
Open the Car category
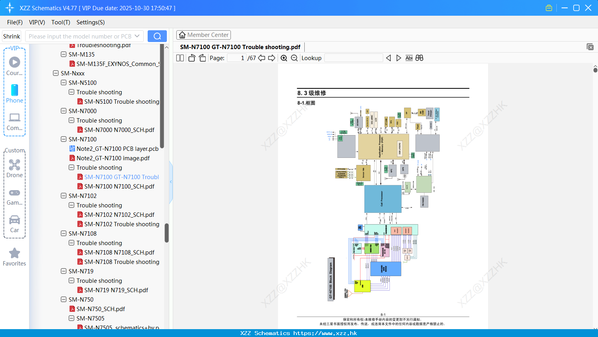[15, 223]
